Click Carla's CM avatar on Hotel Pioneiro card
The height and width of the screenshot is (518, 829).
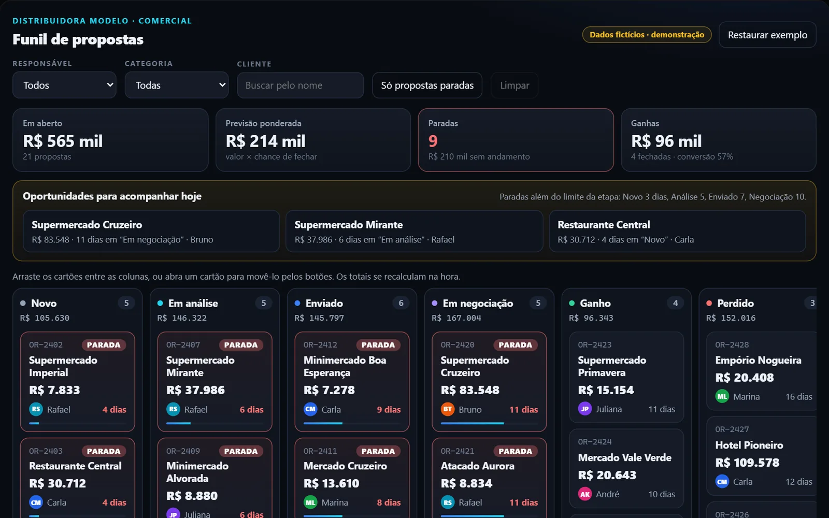coord(722,482)
